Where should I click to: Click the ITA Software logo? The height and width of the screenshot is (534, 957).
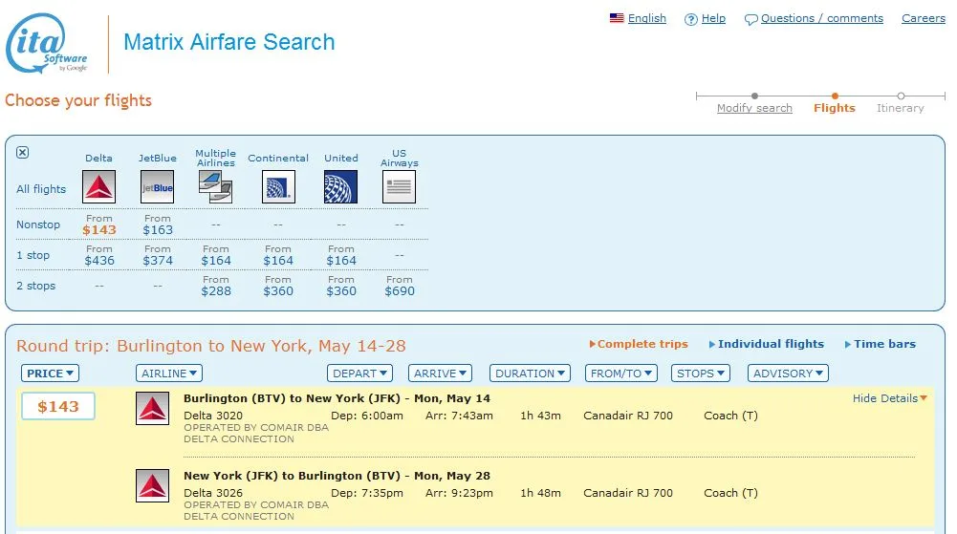coord(47,43)
